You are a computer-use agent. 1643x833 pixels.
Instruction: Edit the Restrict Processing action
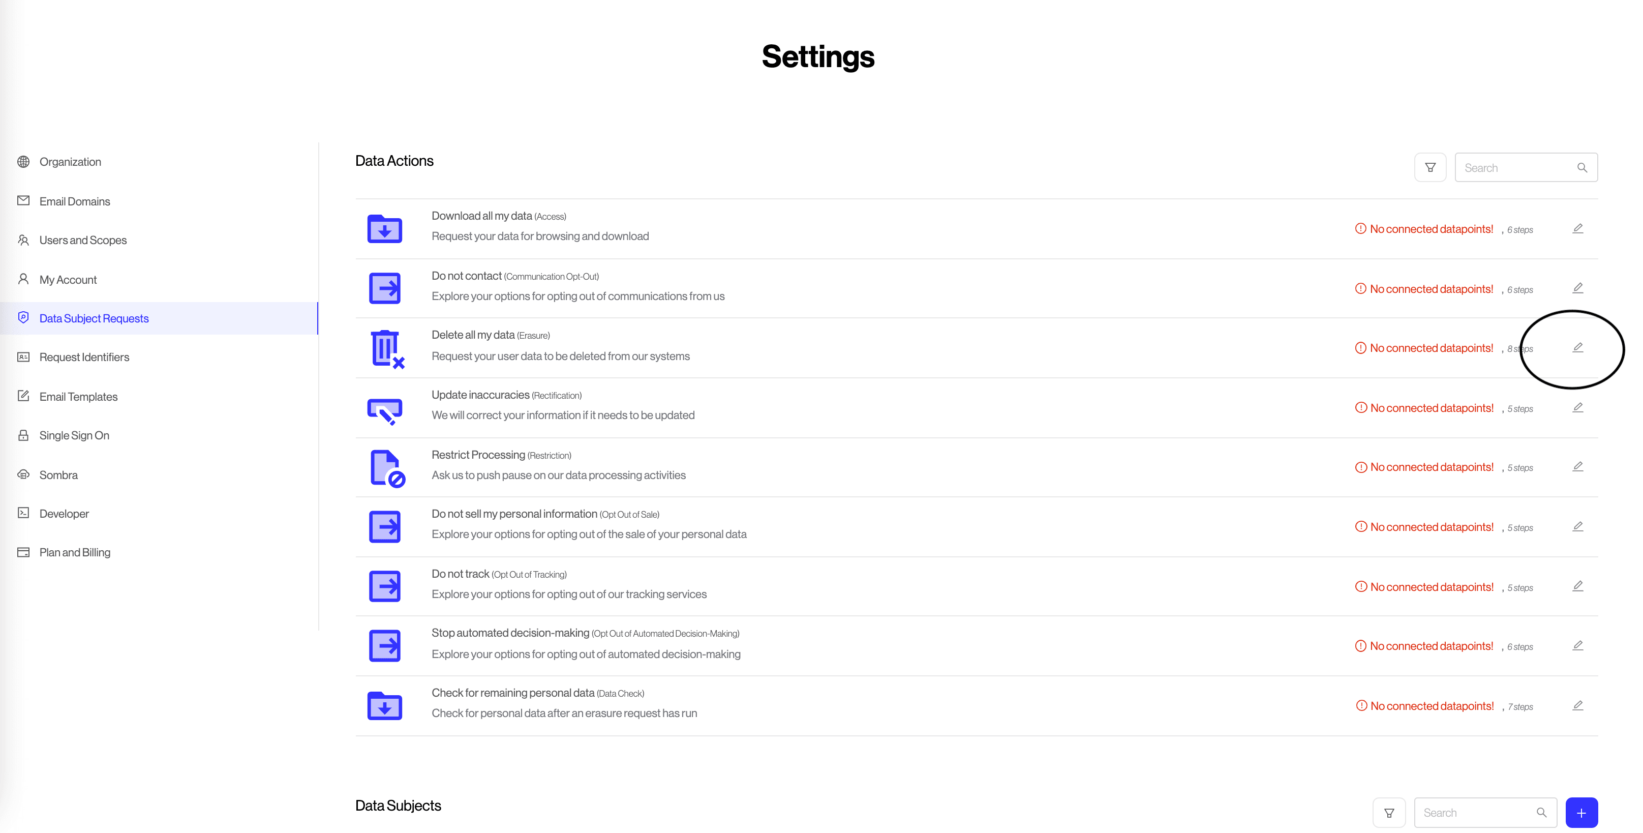coord(1577,467)
